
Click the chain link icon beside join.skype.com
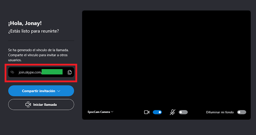tap(12, 72)
